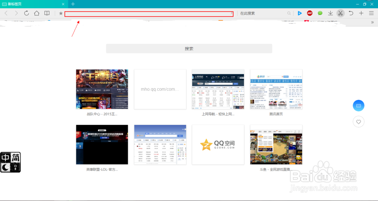Click the heart favorites button
This screenshot has width=378, height=201.
[358, 122]
